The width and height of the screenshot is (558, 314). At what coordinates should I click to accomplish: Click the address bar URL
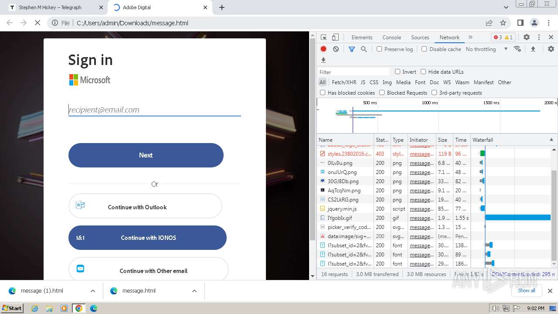[133, 23]
